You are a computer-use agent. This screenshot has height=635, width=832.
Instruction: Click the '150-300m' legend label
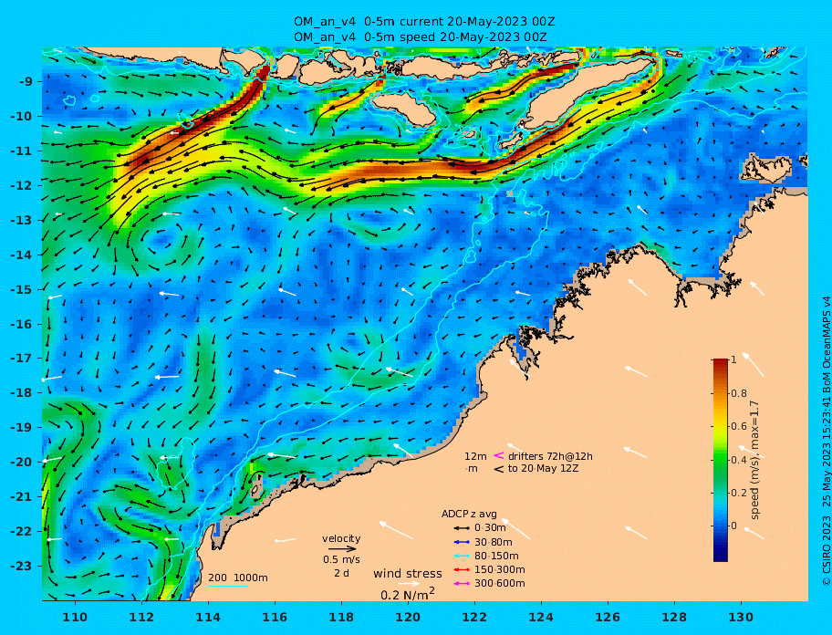(x=499, y=569)
